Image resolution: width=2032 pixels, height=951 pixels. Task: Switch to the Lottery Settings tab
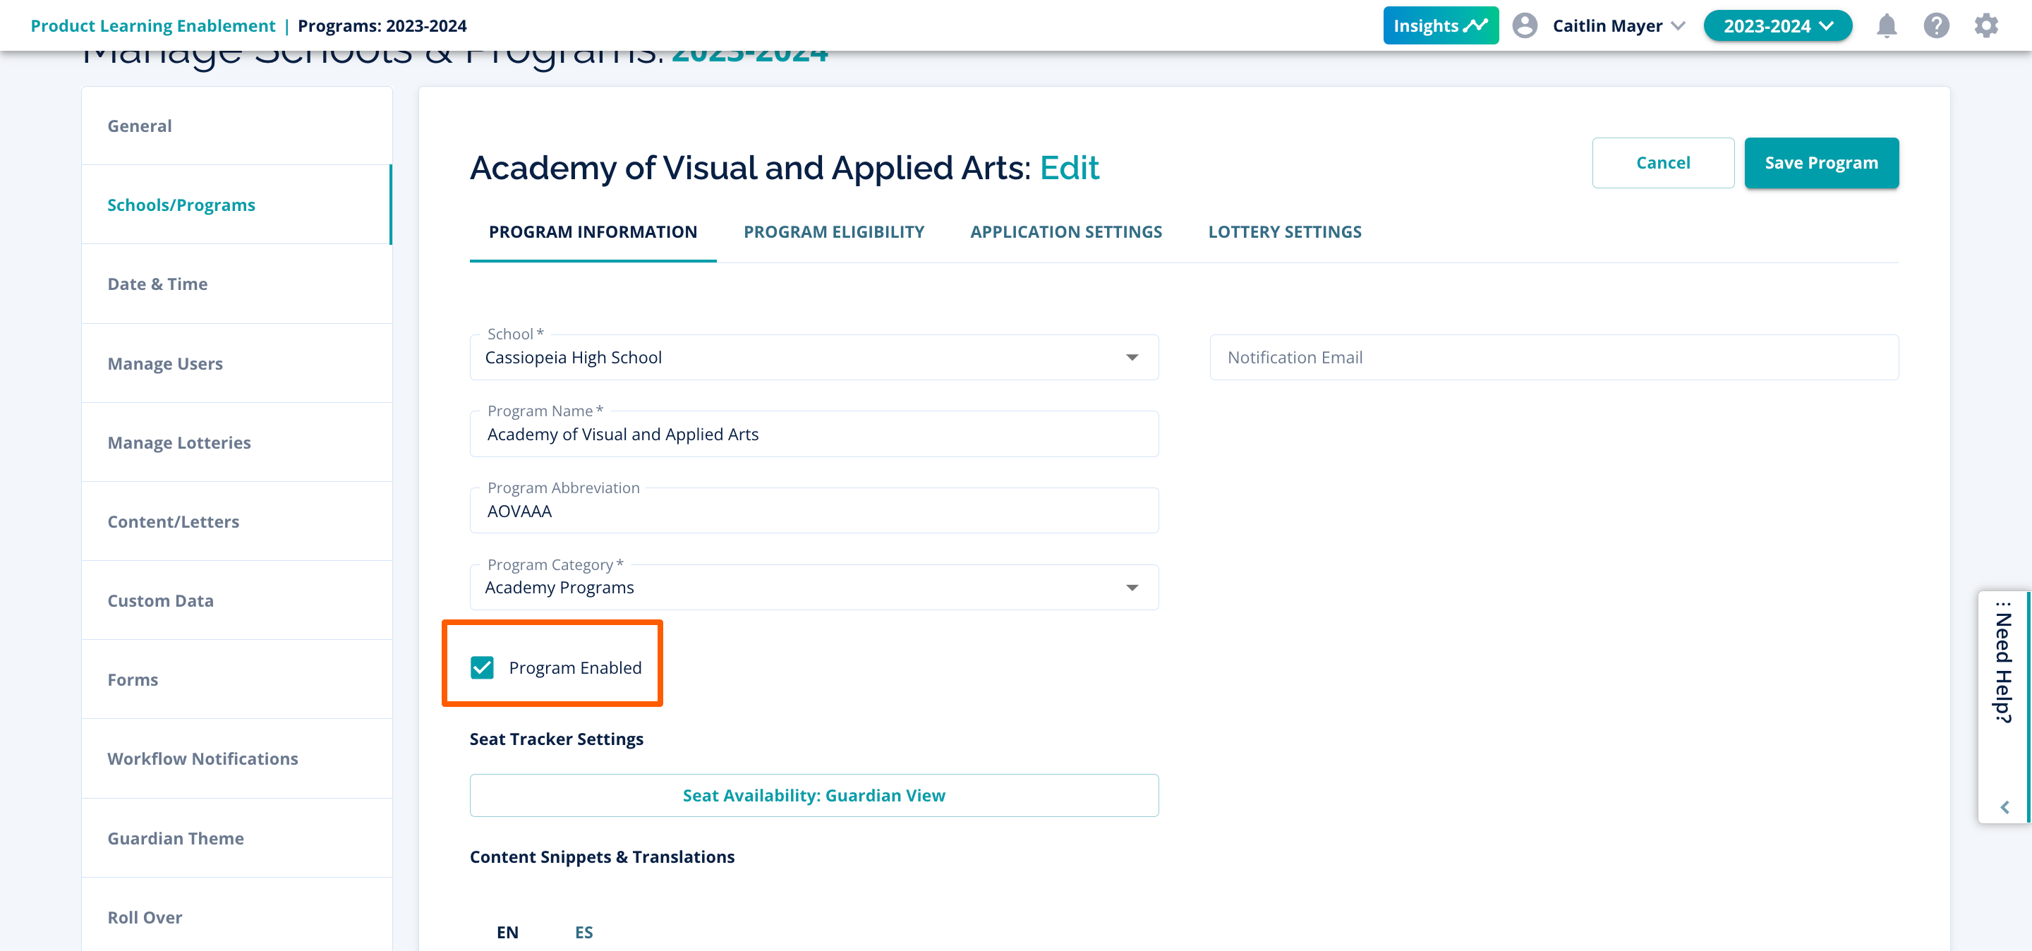(1284, 232)
